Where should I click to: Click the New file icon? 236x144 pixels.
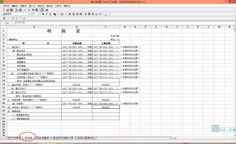[x=4, y=10]
